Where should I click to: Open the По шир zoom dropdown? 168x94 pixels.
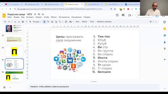point(37,22)
